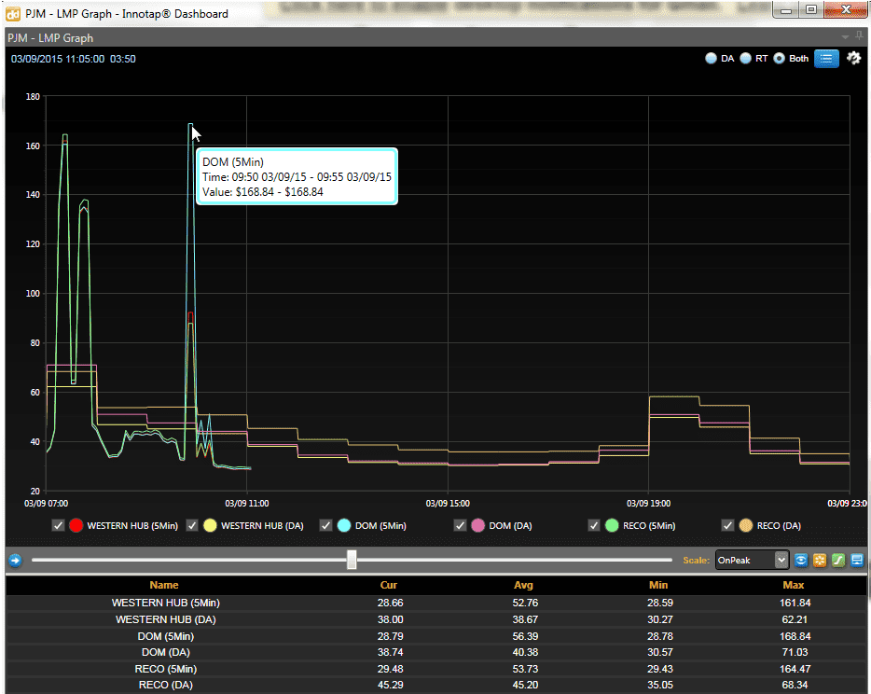This screenshot has width=871, height=694.
Task: Select the RECO (5Min) table row name
Action: pyautogui.click(x=166, y=669)
